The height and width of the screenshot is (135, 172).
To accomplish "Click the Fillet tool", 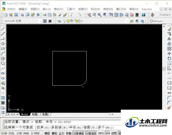I will click(x=169, y=103).
